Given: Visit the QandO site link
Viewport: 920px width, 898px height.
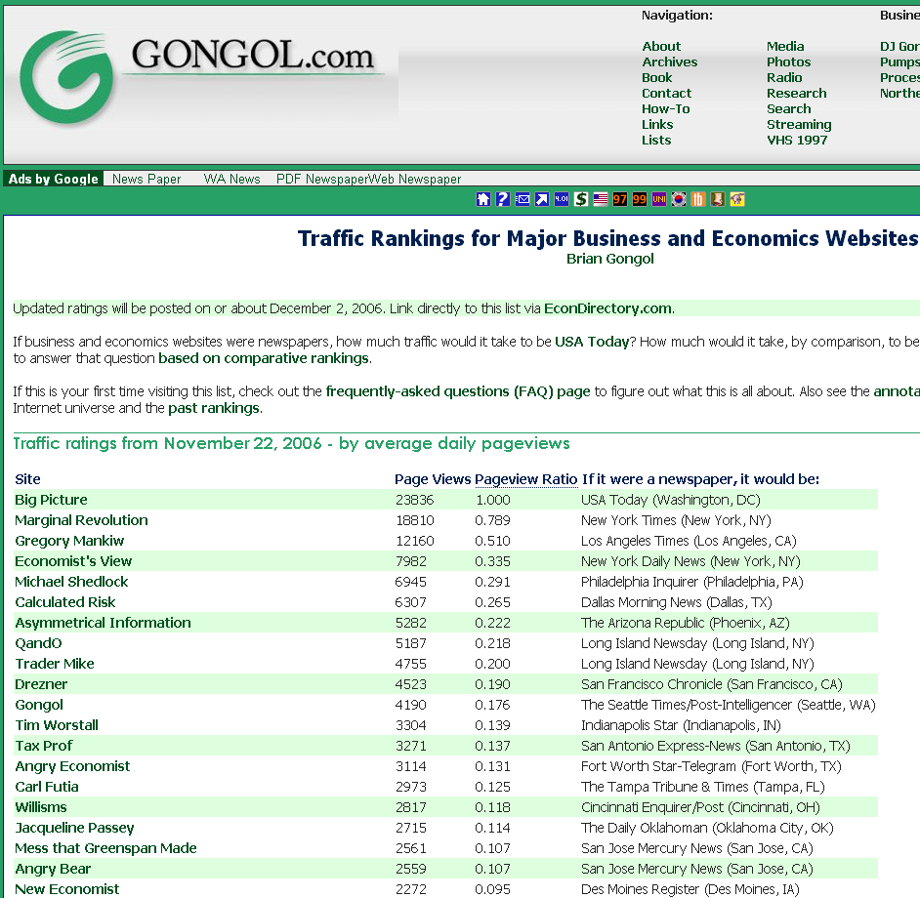Looking at the screenshot, I should click(x=38, y=643).
